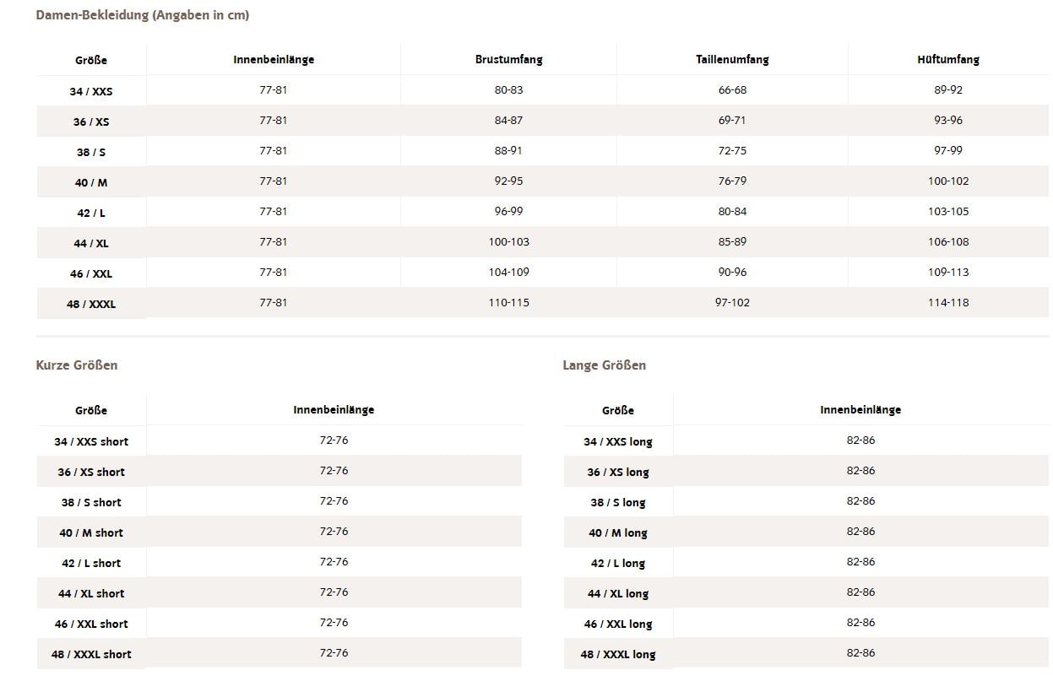Screen dimensions: 1053x681
Task: Select the 34 / XXS size row label
Action: click(91, 91)
